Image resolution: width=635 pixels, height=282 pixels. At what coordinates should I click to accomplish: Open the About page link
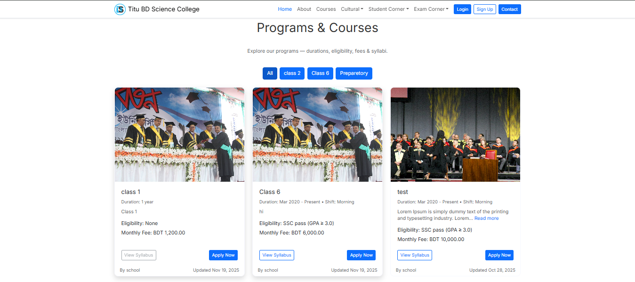point(304,9)
